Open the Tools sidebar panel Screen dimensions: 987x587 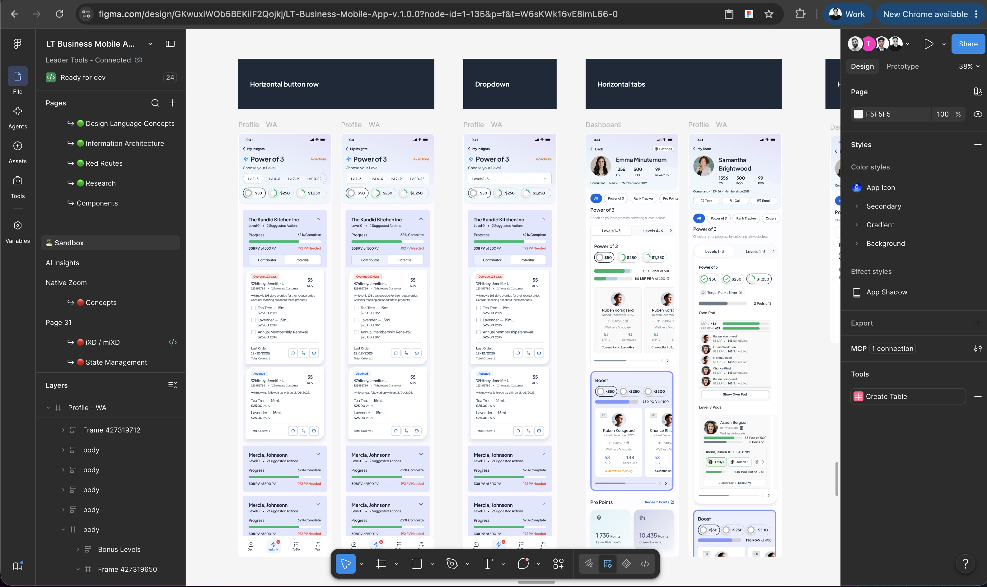17,187
